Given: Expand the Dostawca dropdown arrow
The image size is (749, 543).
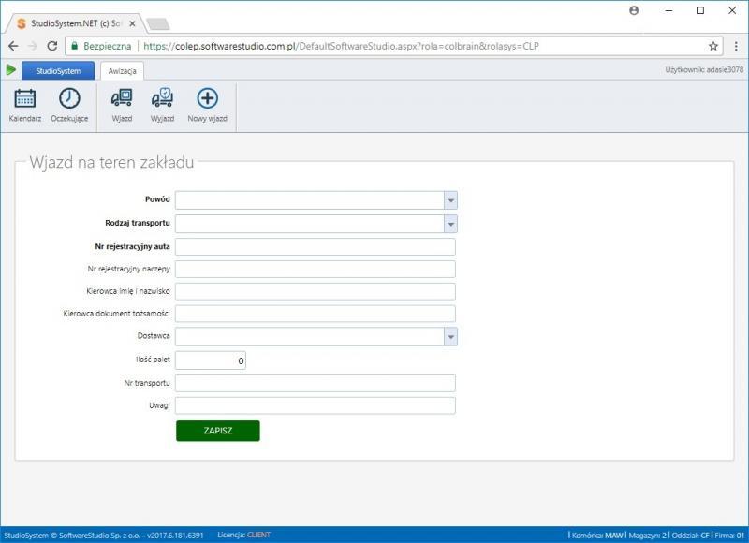Looking at the screenshot, I should (x=450, y=337).
